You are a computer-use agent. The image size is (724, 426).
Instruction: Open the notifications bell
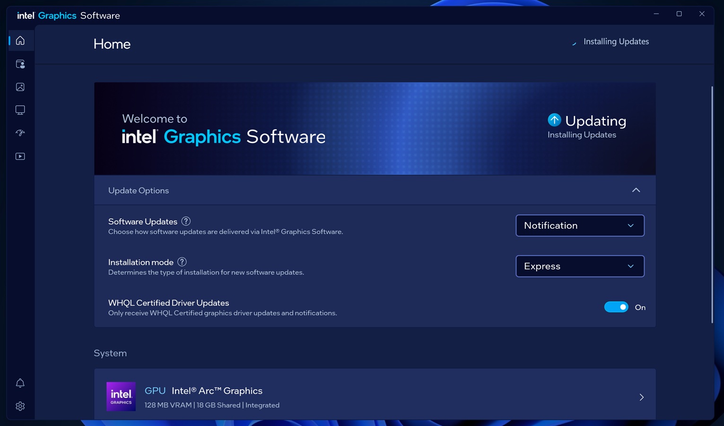[20, 383]
